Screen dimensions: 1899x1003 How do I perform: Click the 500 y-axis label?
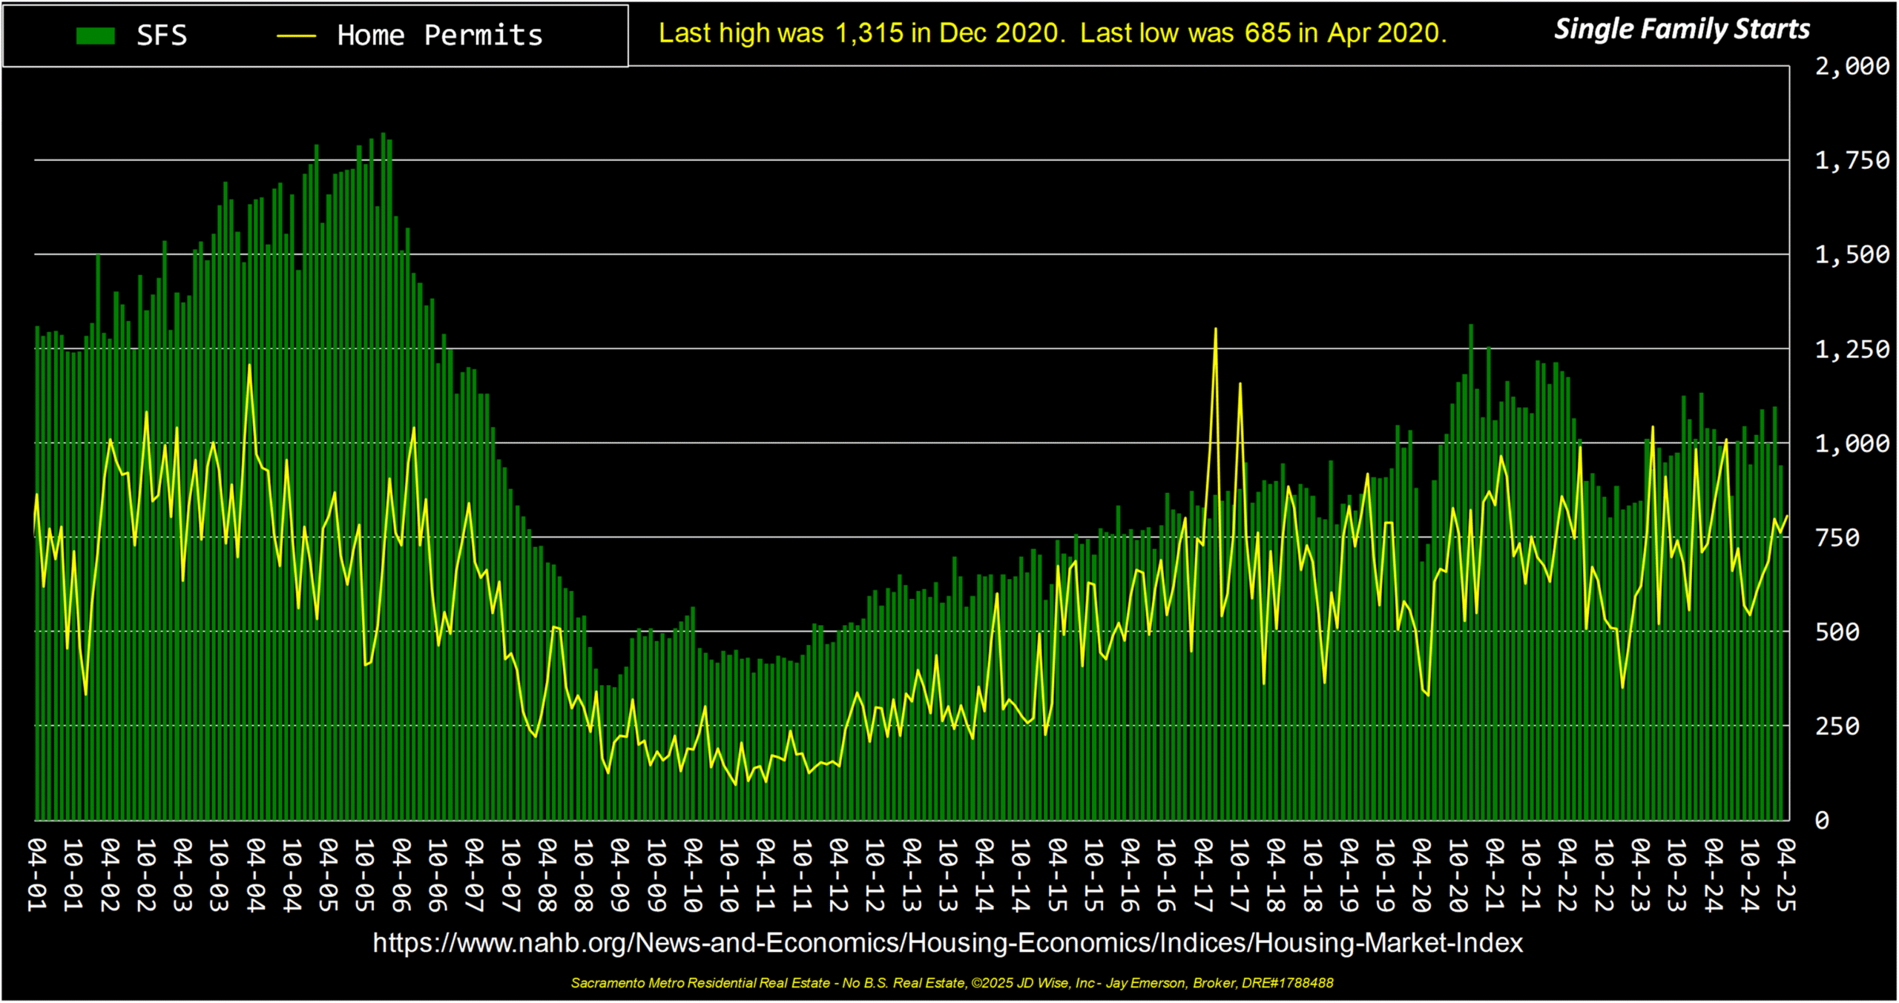point(1837,632)
